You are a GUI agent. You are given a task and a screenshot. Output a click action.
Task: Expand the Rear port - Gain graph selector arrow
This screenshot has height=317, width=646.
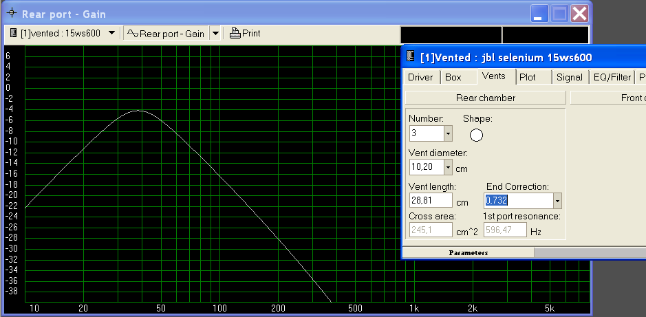point(215,33)
